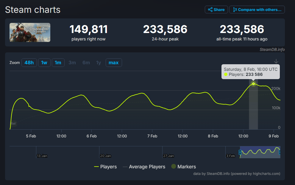This screenshot has width=295, height=185.
Task: Click the Rel release marker on chart
Action: 13,123
